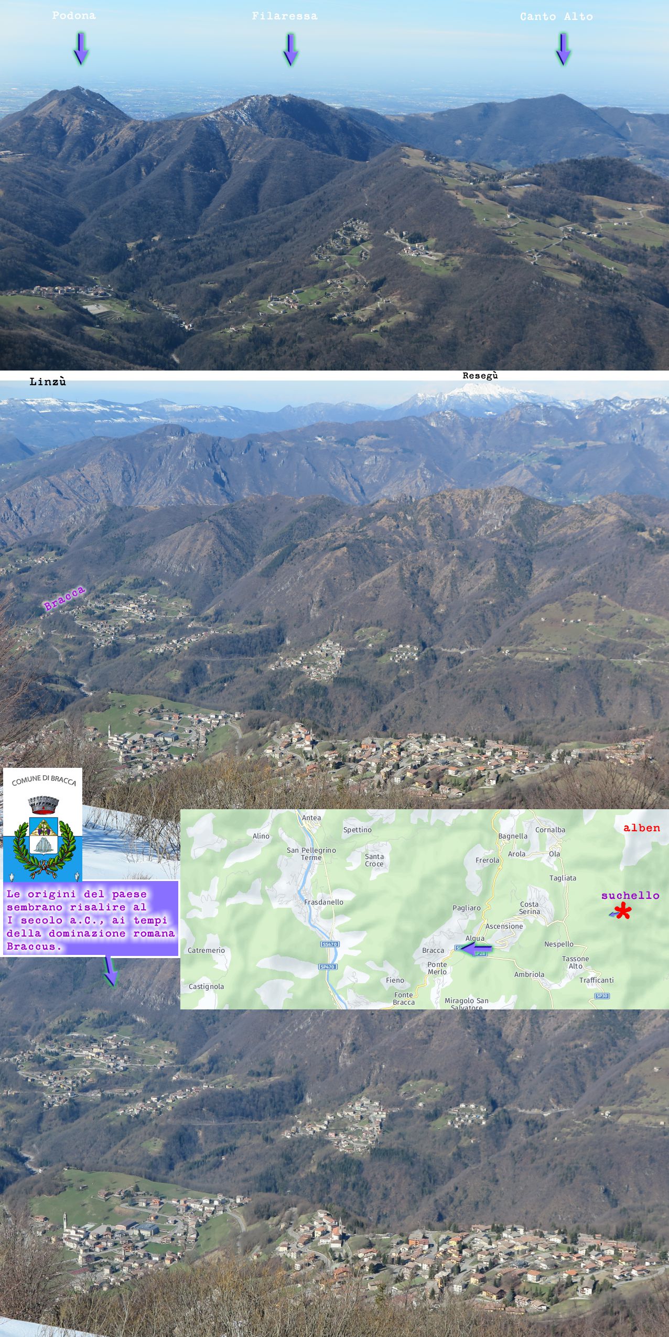Click the Costa Serina map label
Viewport: 669px width, 1337px height.
529,908
